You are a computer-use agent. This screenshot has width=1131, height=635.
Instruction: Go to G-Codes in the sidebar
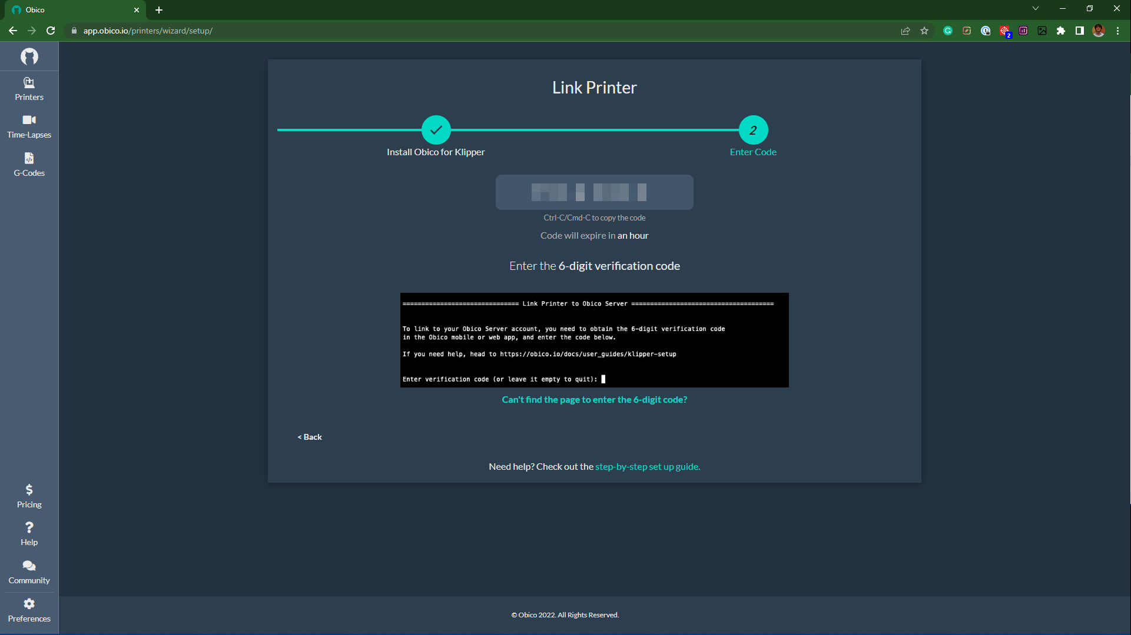[x=29, y=165]
